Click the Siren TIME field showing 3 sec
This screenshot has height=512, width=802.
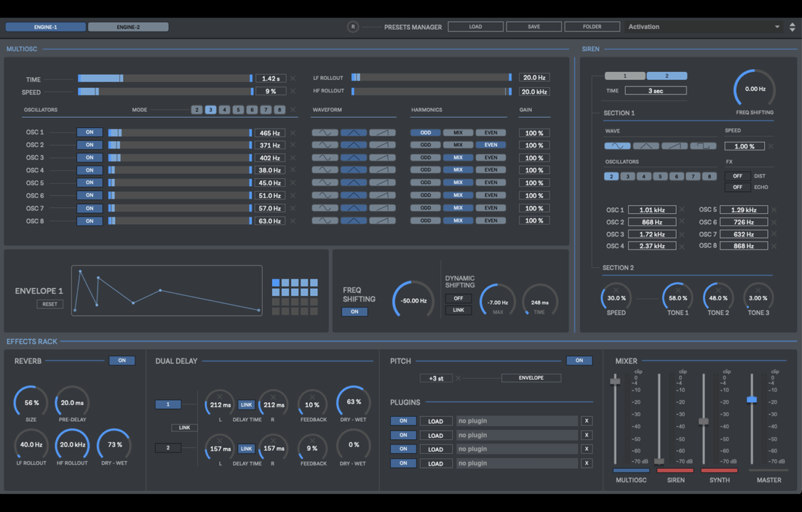(655, 91)
